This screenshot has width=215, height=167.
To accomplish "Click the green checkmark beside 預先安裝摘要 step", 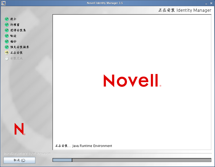I will coord(7,47).
